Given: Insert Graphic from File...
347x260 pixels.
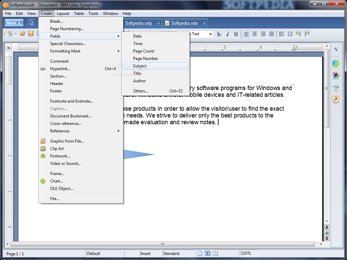Looking at the screenshot, I should 81,141.
